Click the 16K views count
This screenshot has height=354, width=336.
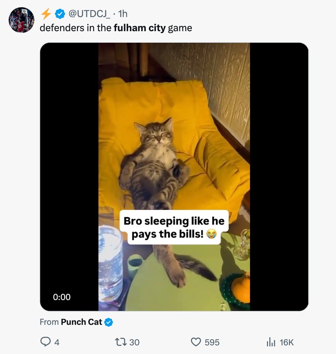pos(286,342)
